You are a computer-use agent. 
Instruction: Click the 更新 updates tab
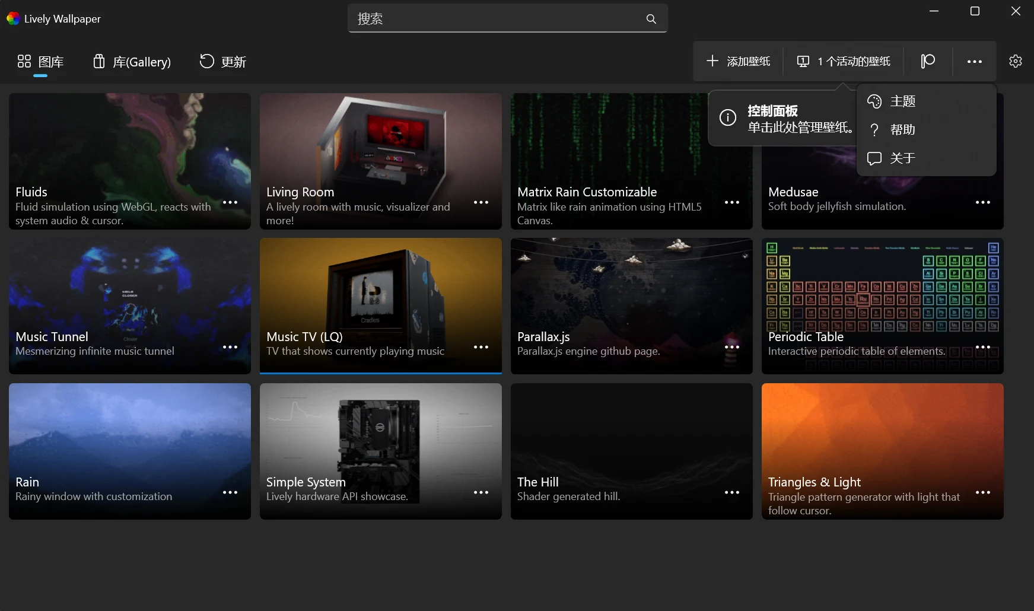[x=222, y=62]
